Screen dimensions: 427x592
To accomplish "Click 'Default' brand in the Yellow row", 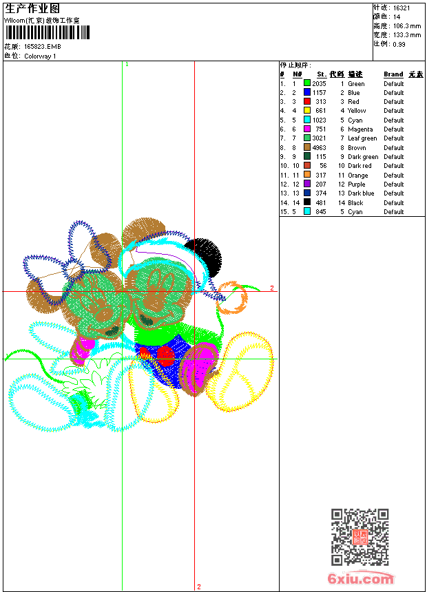I will click(x=394, y=111).
